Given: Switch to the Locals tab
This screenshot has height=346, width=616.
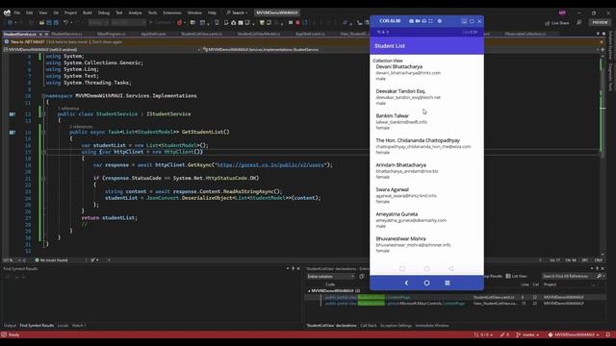Looking at the screenshot, I should (63, 326).
